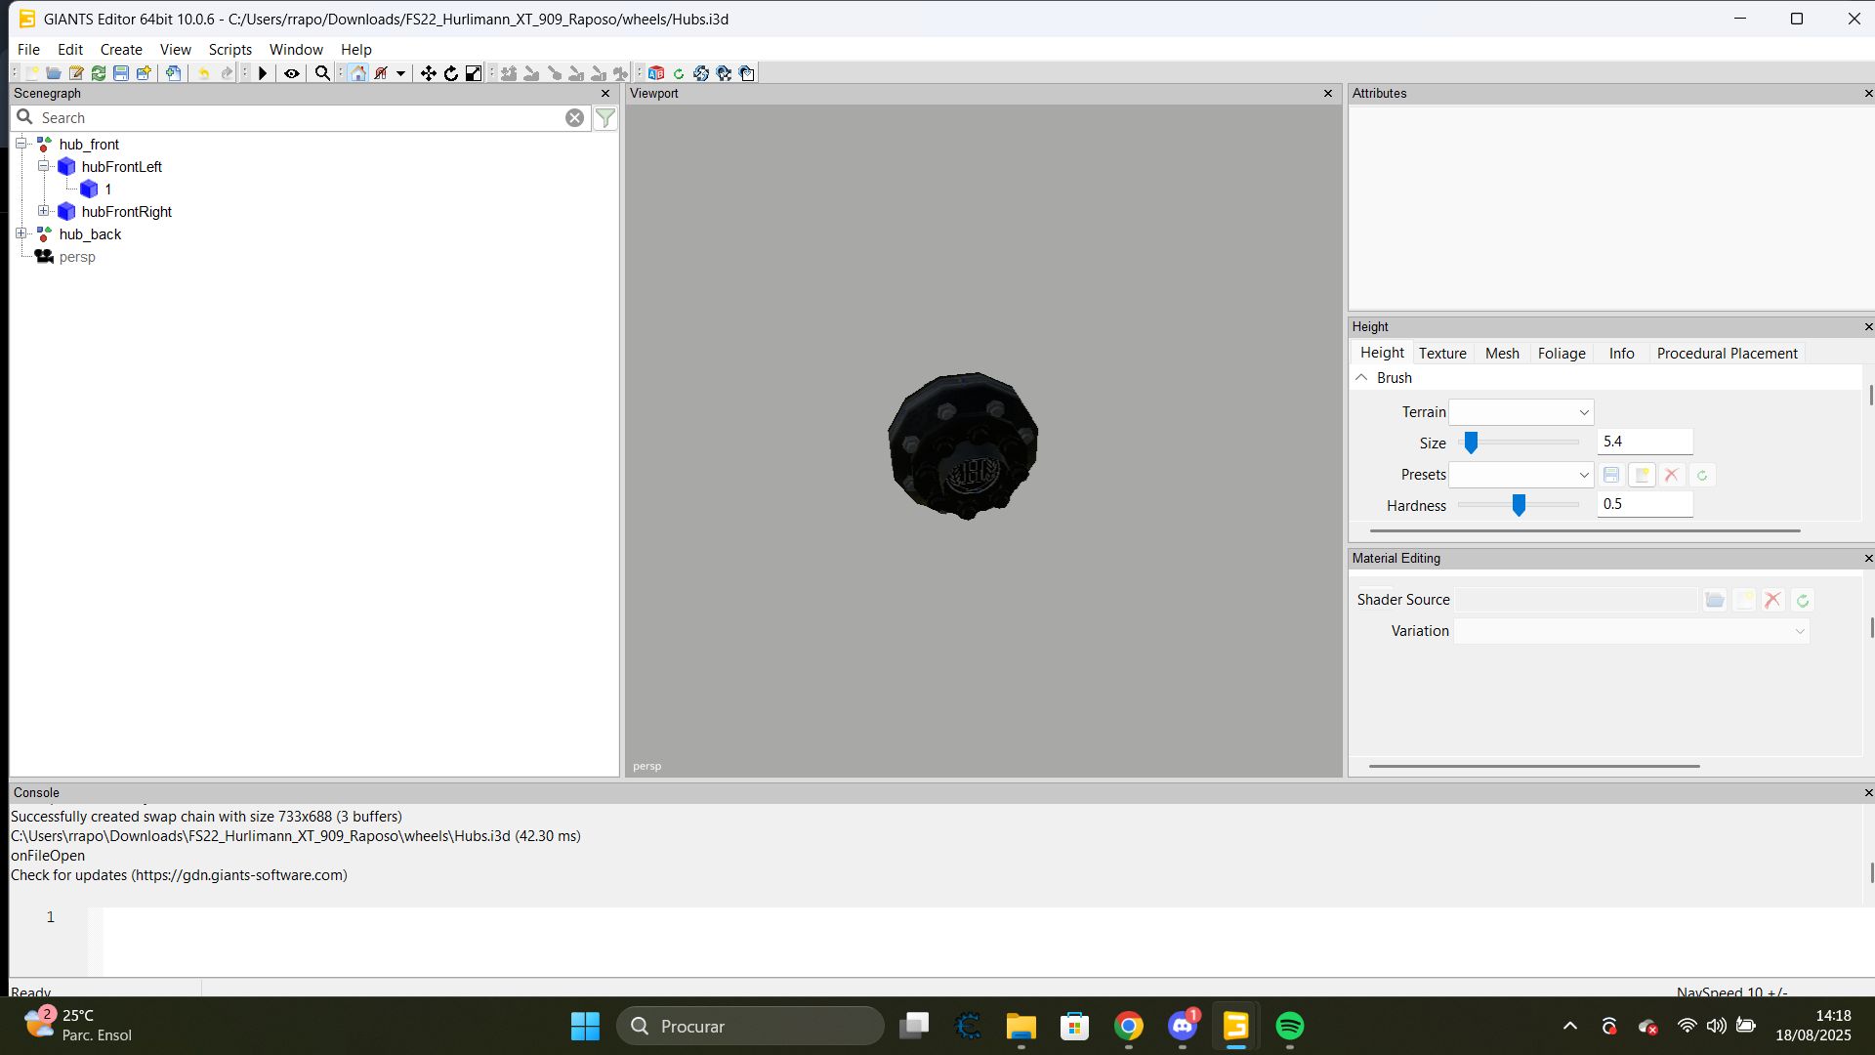Toggle the eye view icon in toolbar
Viewport: 1875px width, 1055px height.
click(x=291, y=73)
